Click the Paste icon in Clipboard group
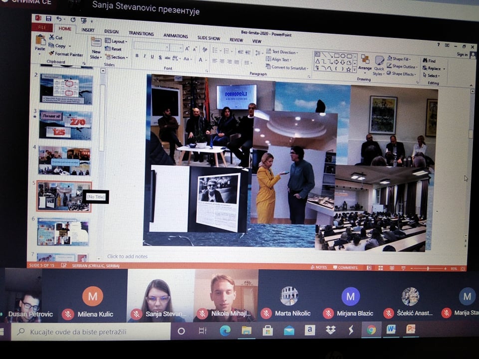479x359 pixels. 40,41
